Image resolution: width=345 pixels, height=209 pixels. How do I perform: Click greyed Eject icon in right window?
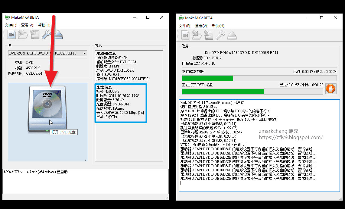coord(232,35)
